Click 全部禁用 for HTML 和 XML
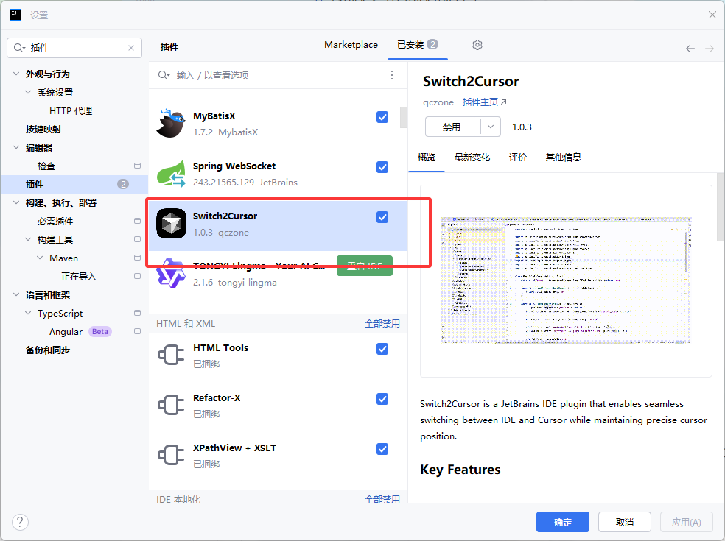The width and height of the screenshot is (725, 541). click(382, 323)
